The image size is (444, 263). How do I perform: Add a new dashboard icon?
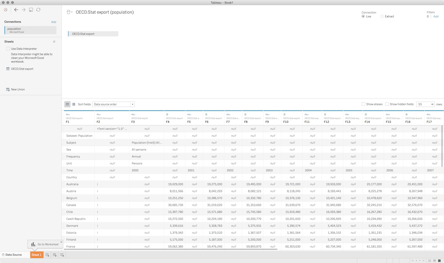[55, 255]
